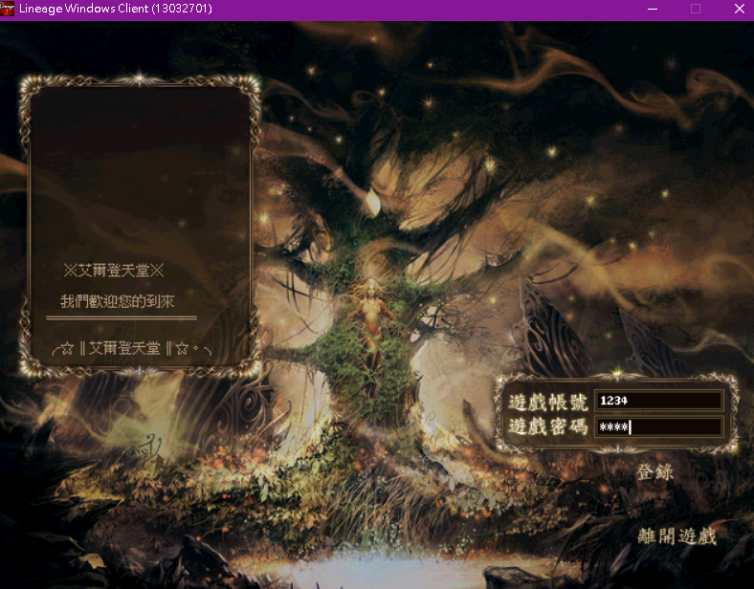754x589 pixels.
Task: Click the ☆║艾爾登天堂║☆ footer text
Action: (x=131, y=348)
